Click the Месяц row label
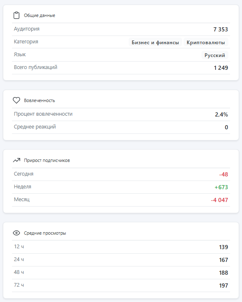242x302 pixels. point(22,200)
